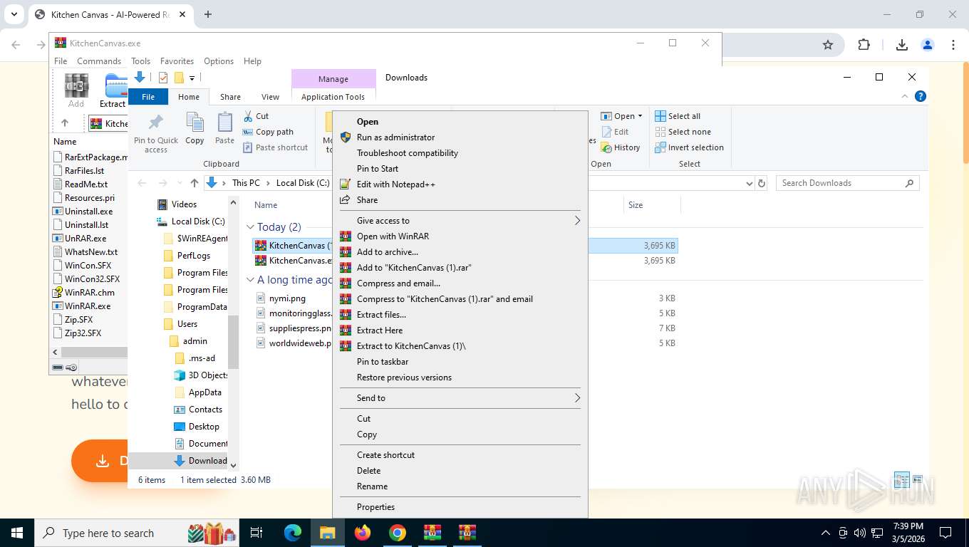The height and width of the screenshot is (547, 969).
Task: Select nymi.png in file list
Action: tap(287, 298)
